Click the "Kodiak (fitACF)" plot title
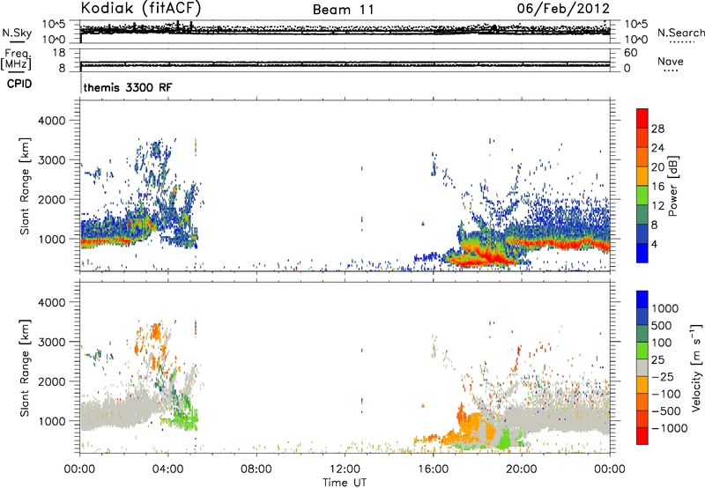Screen dimensions: 705x488 click(x=141, y=8)
